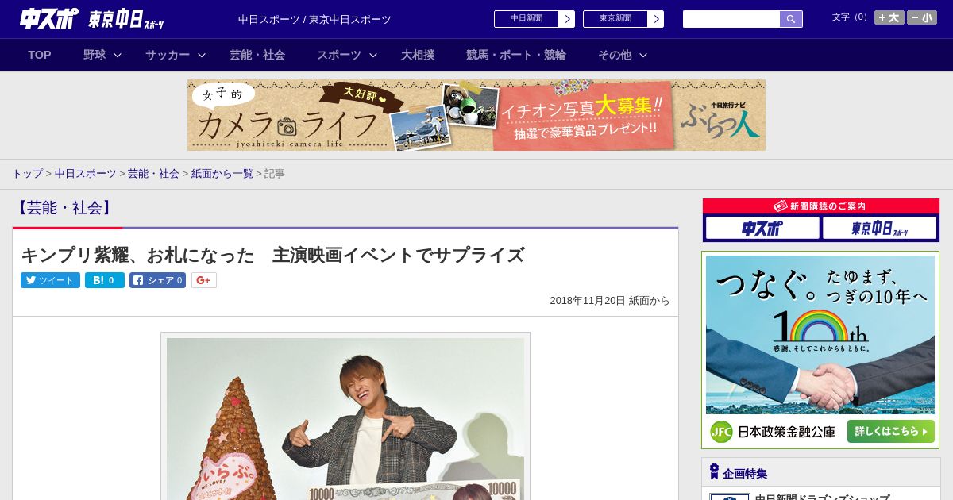The width and height of the screenshot is (953, 500).
Task: Go to トップ breadcrumb link
Action: tap(27, 173)
